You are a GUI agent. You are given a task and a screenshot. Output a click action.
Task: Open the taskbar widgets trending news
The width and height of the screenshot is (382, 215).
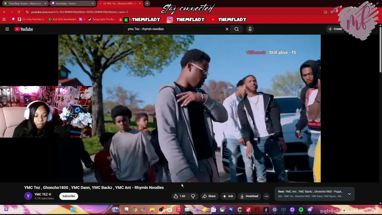click(x=16, y=210)
